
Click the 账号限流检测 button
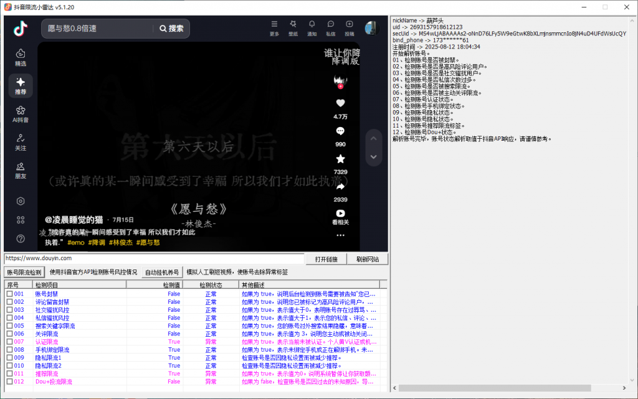click(x=24, y=272)
